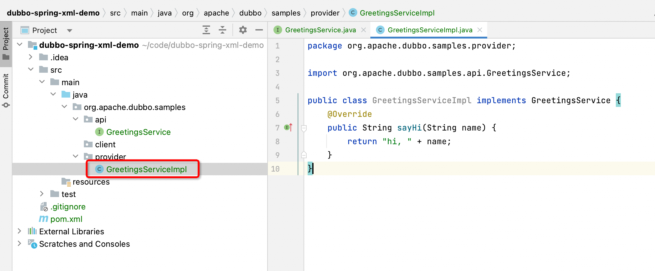The image size is (655, 271).
Task: Collapse the provider package
Action: [x=76, y=156]
